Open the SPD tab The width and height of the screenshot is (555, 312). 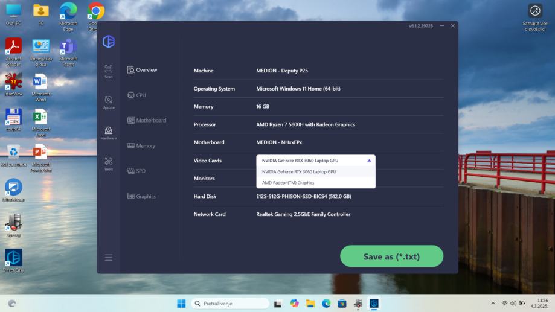click(x=136, y=171)
